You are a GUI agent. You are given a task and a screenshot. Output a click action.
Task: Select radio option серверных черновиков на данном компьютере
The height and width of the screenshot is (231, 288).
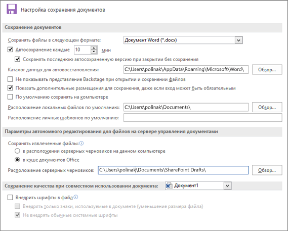[x=17, y=151]
